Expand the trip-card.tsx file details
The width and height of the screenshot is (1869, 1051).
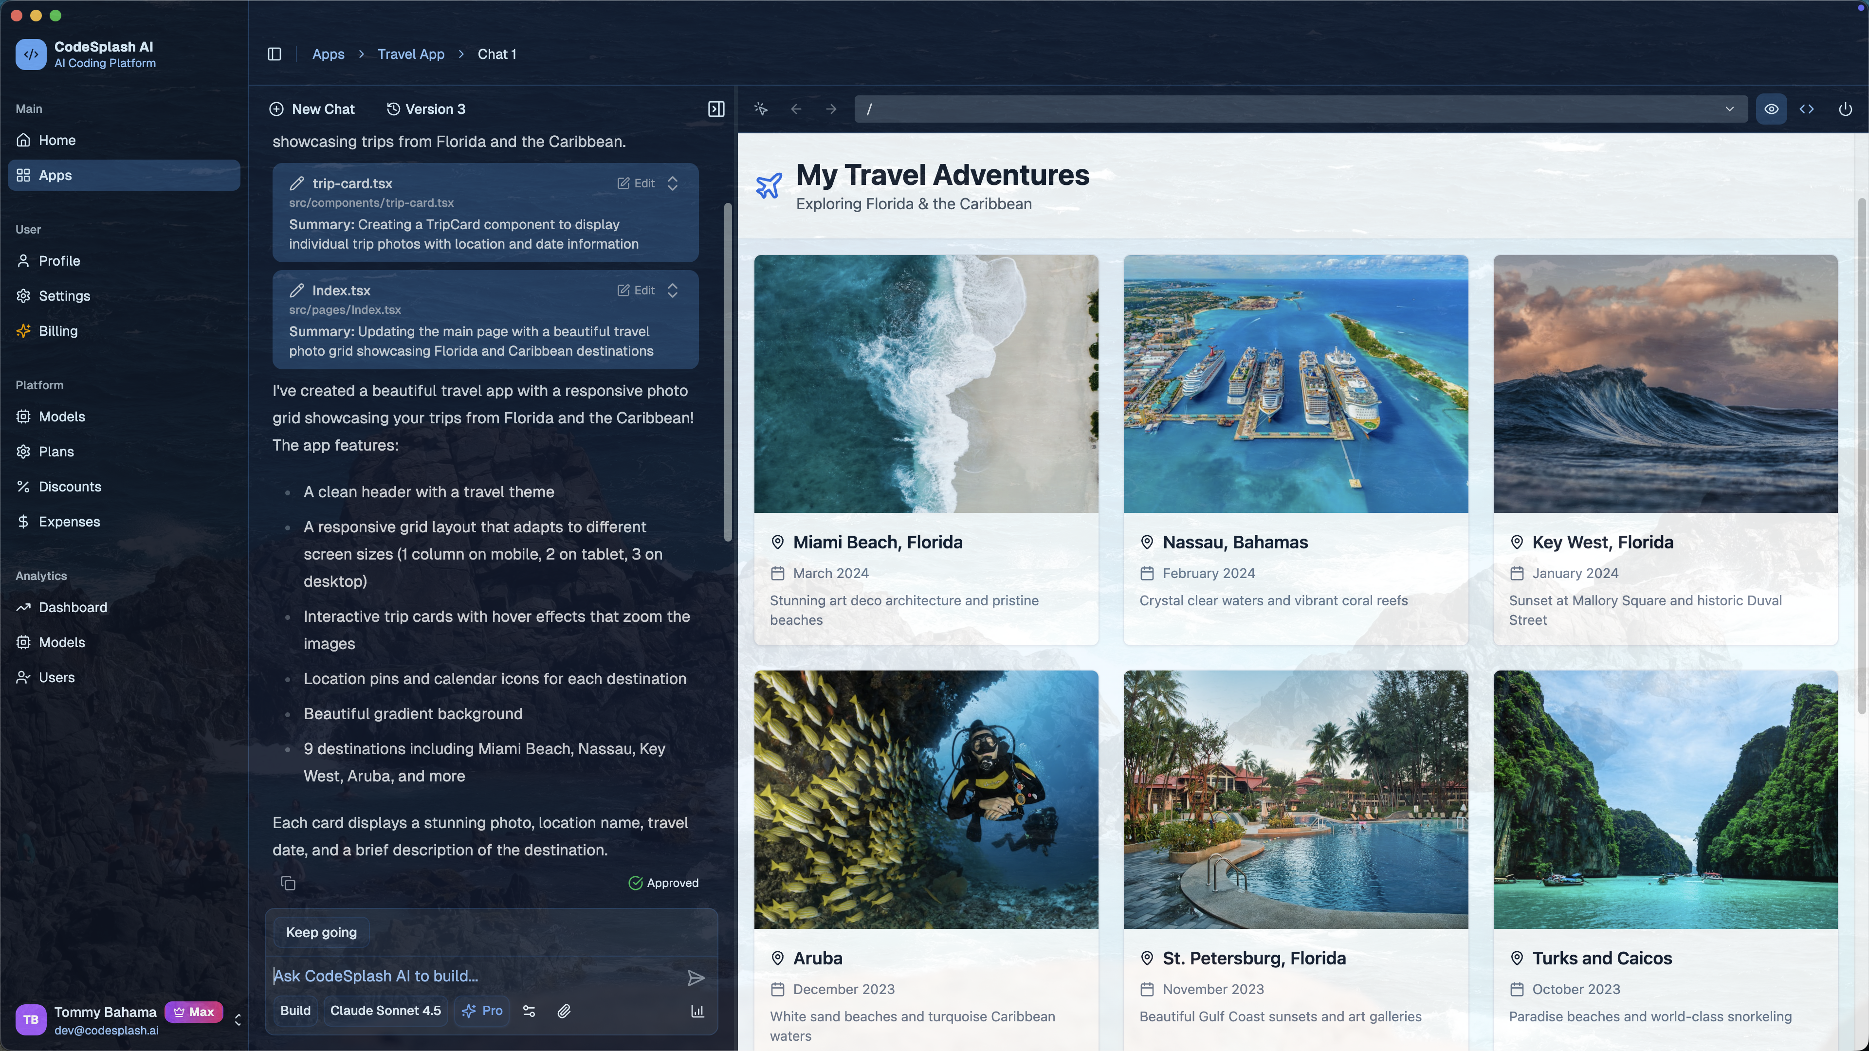pos(671,183)
